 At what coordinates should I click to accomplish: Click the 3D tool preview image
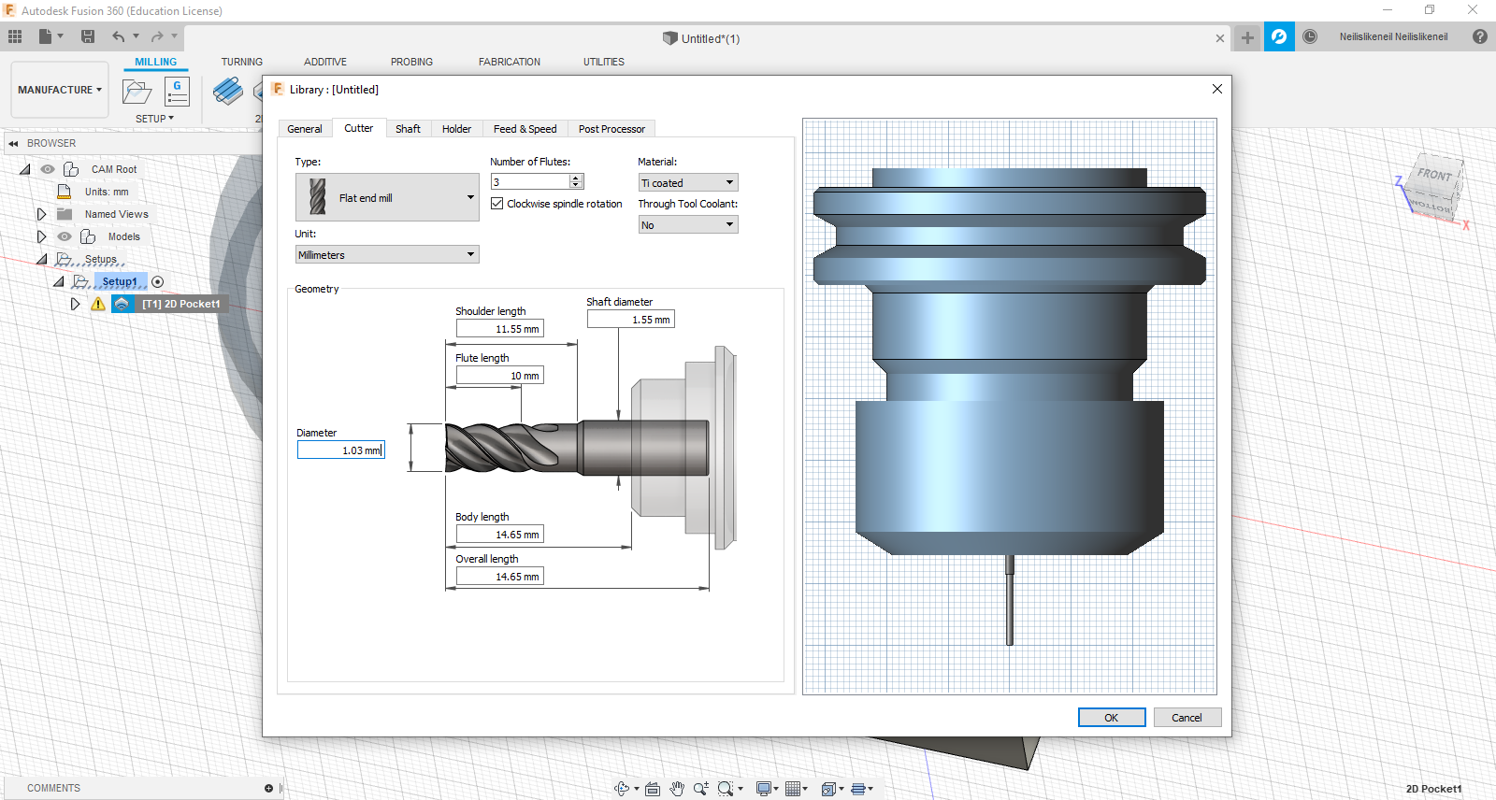(x=1010, y=407)
